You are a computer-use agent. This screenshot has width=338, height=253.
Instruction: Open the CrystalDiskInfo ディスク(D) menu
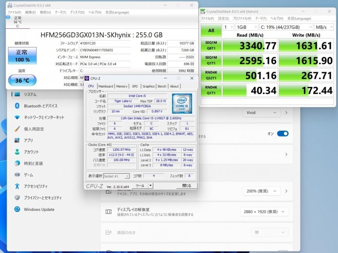(x=77, y=12)
